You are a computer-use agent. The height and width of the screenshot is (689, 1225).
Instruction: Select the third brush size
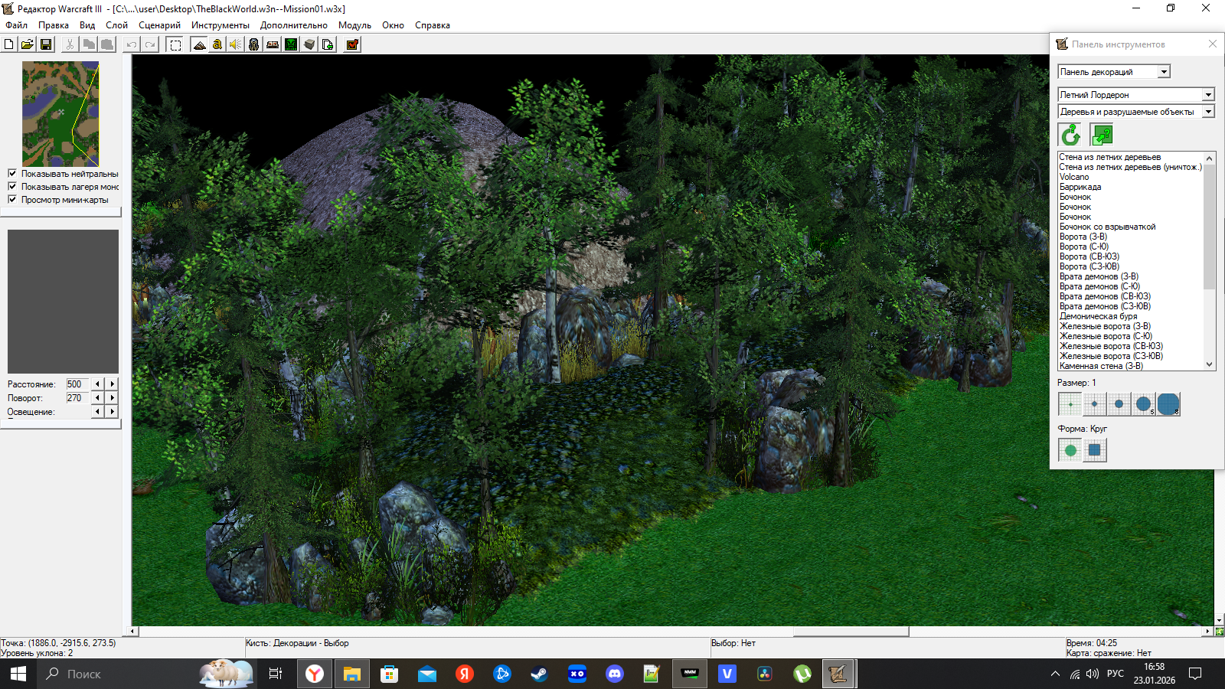click(1119, 404)
